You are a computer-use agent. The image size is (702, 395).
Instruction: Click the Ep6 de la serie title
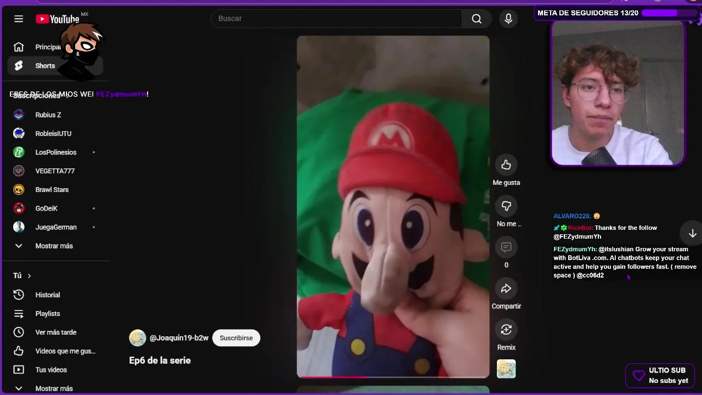(x=160, y=360)
